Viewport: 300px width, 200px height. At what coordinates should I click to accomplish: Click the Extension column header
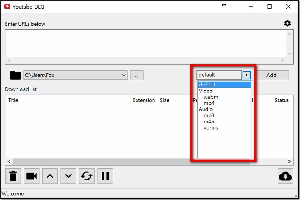(x=144, y=100)
